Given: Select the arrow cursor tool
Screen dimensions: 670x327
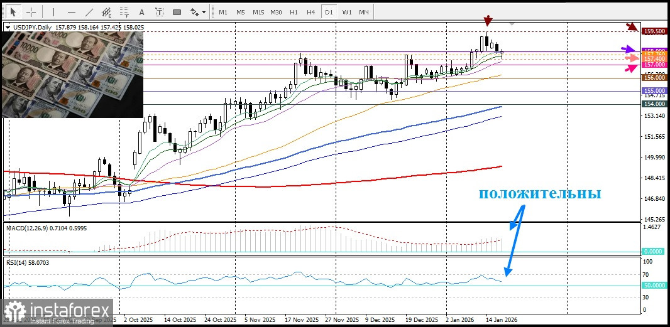Looking at the screenshot, I should click(x=13, y=12).
